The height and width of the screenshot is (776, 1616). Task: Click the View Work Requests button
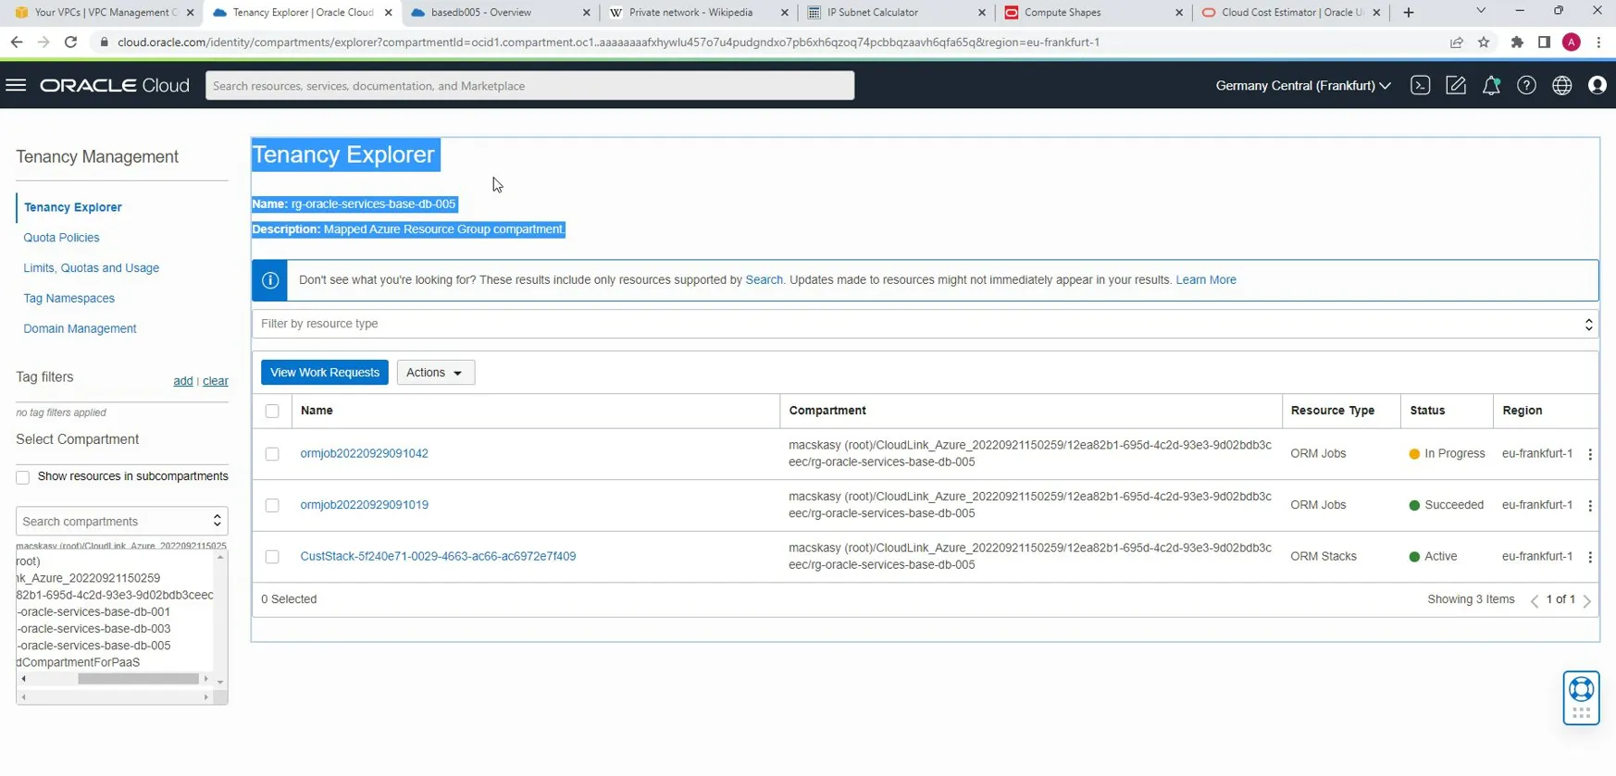click(325, 373)
